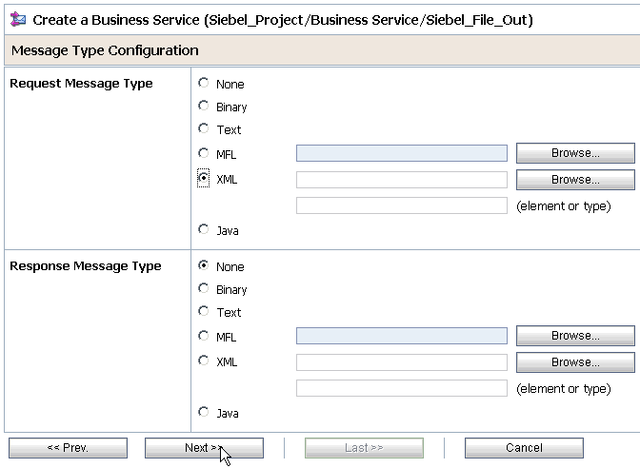Select MFL for Response Message Type
The width and height of the screenshot is (640, 468).
point(203,336)
